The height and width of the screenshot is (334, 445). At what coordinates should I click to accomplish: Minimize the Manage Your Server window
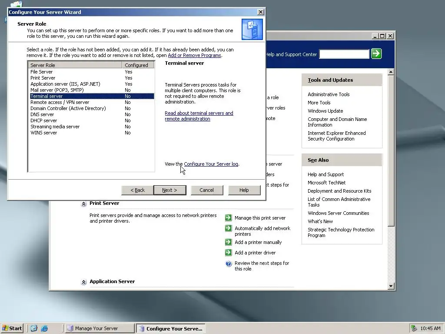375,36
